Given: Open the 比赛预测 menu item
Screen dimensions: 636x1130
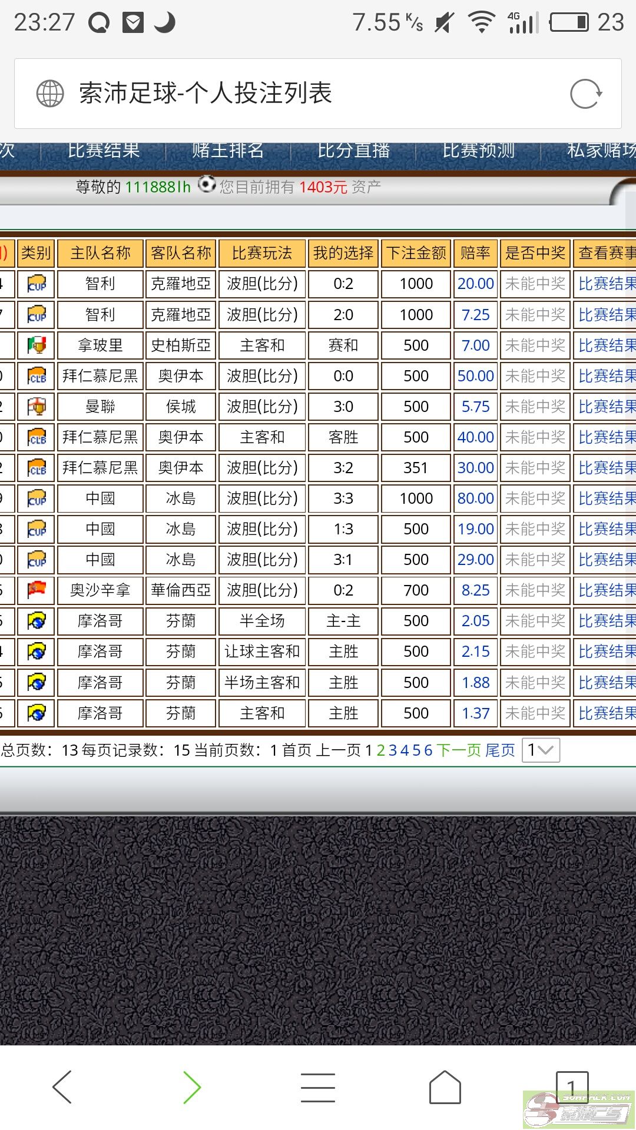Looking at the screenshot, I should (478, 151).
